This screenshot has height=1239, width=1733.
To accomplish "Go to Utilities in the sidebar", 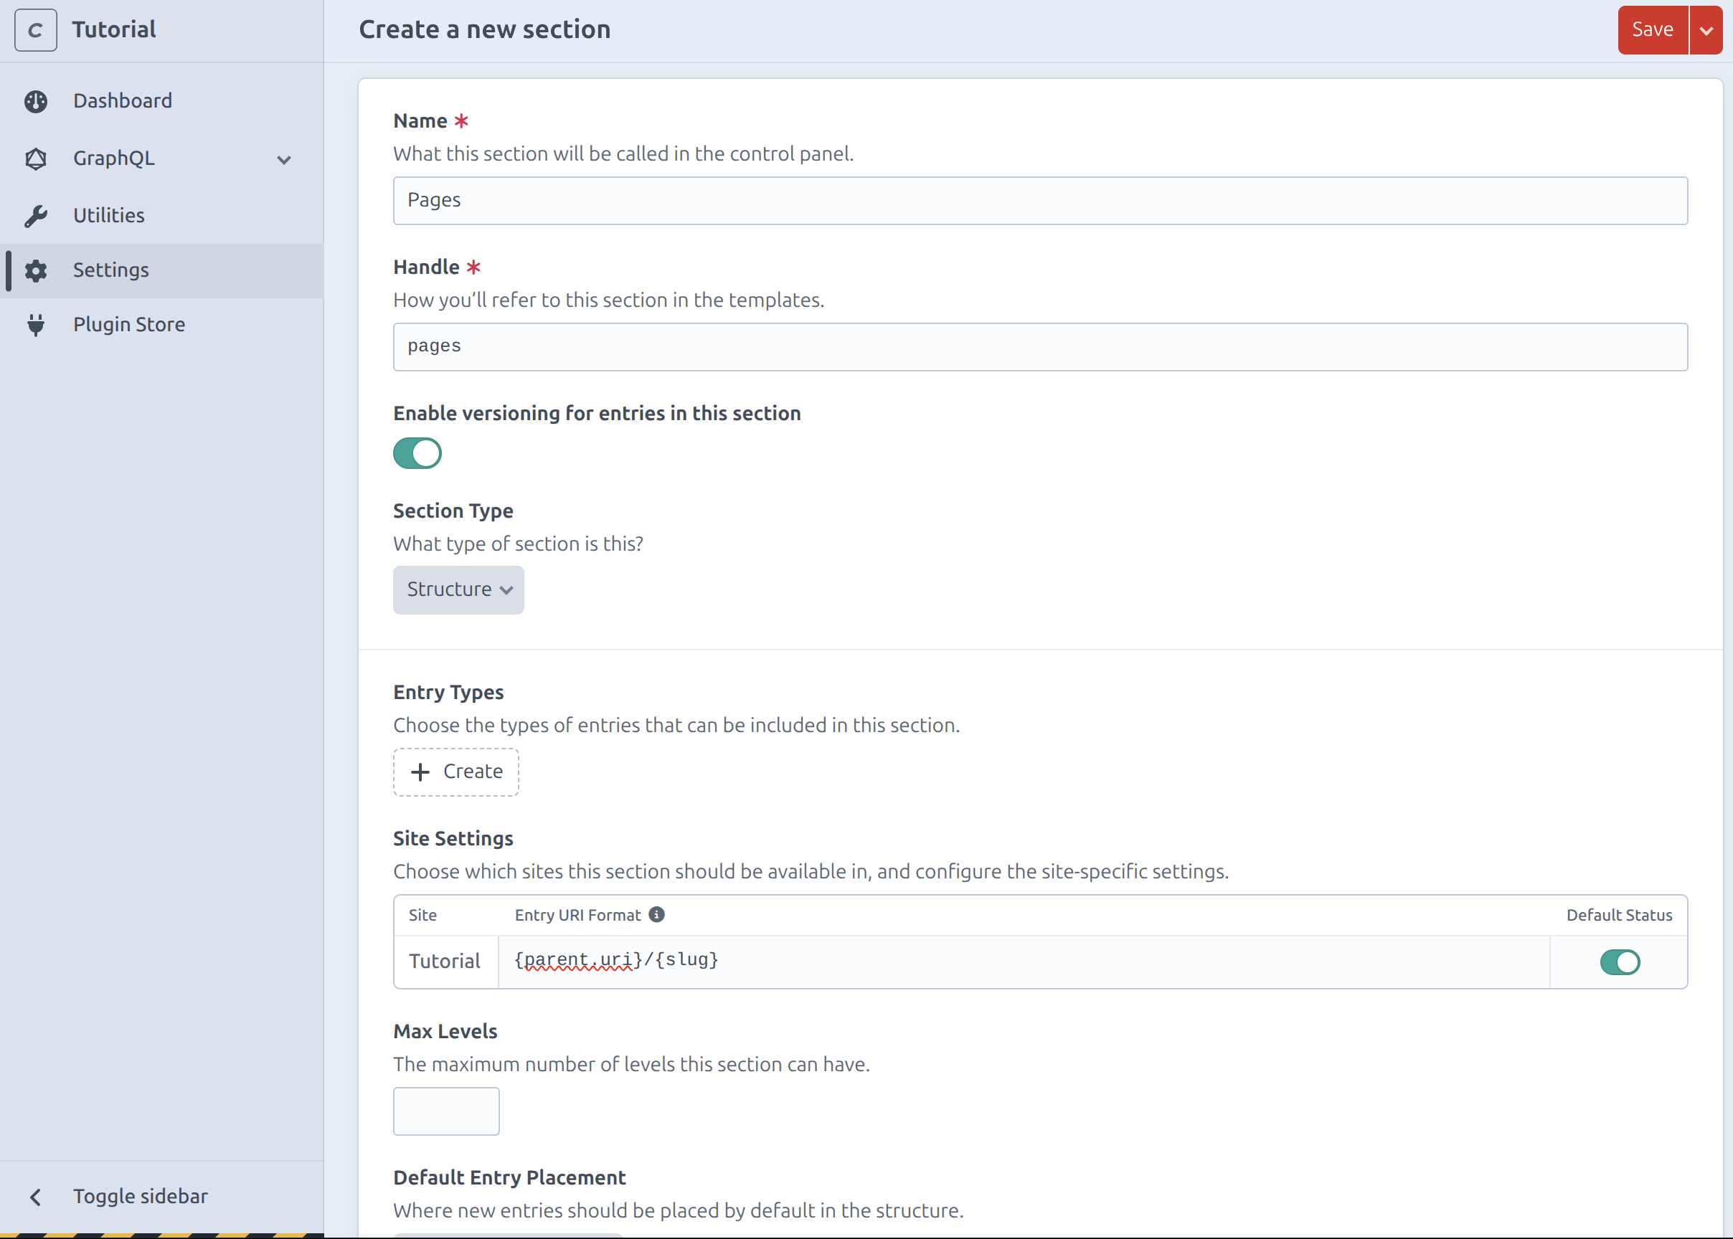I will click(x=162, y=216).
